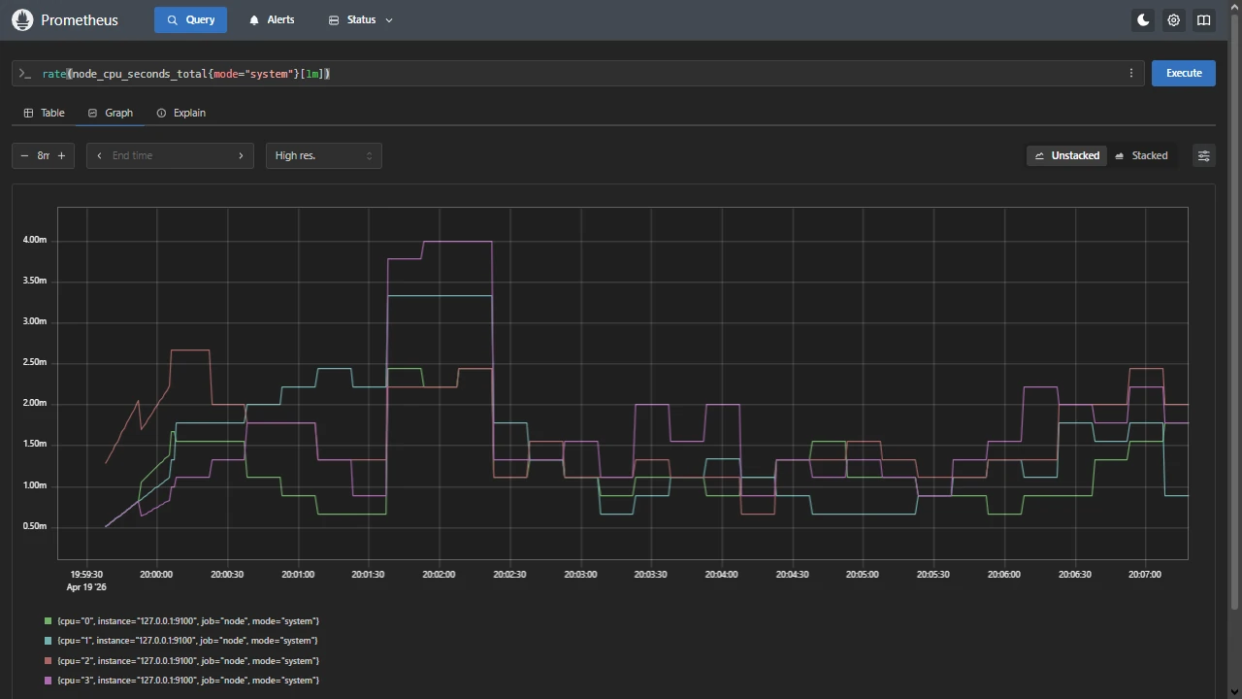Click the query options kebab icon
This screenshot has width=1242, height=699.
1130,73
